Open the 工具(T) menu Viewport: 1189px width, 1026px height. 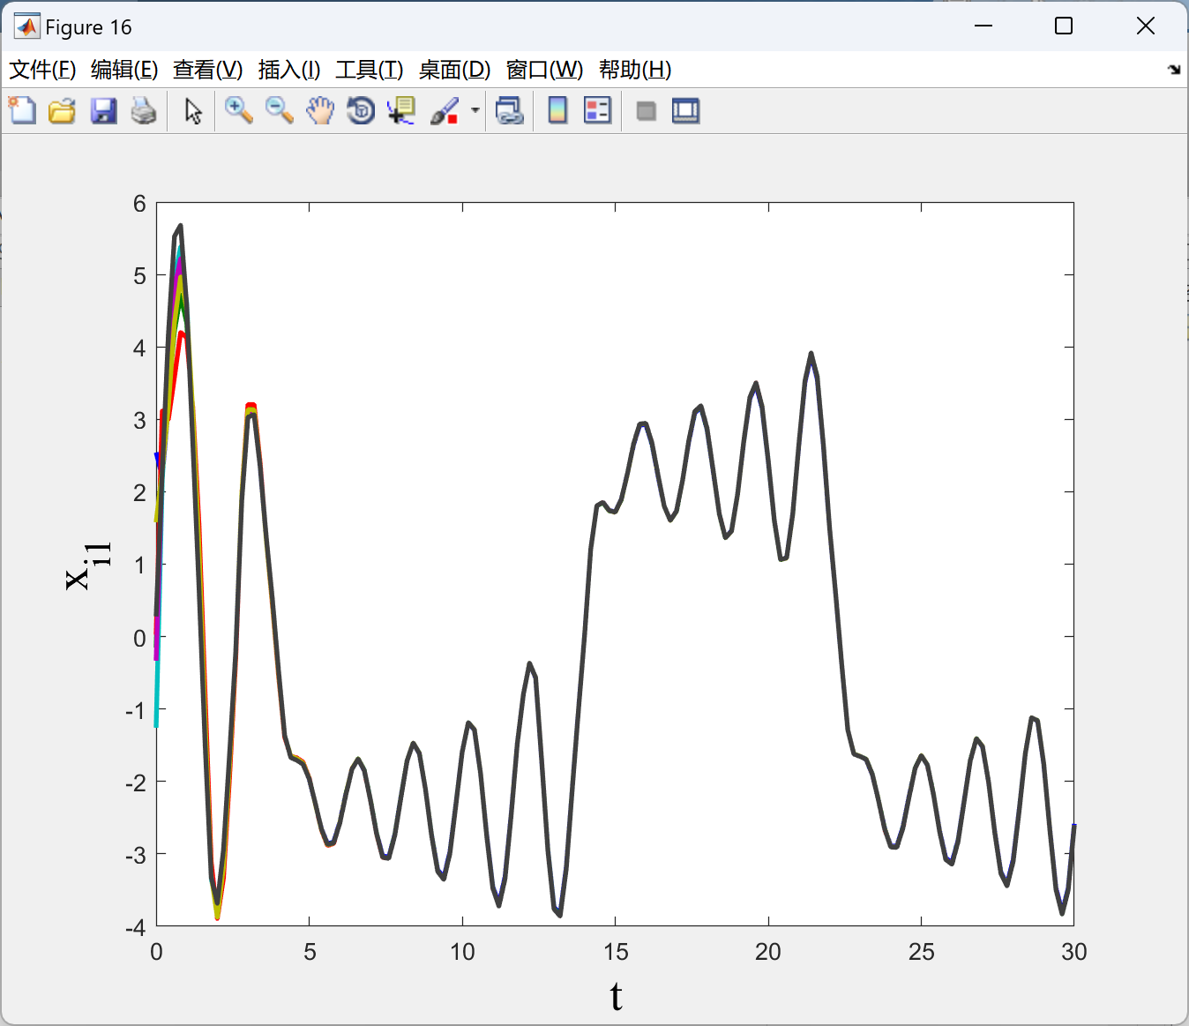370,70
